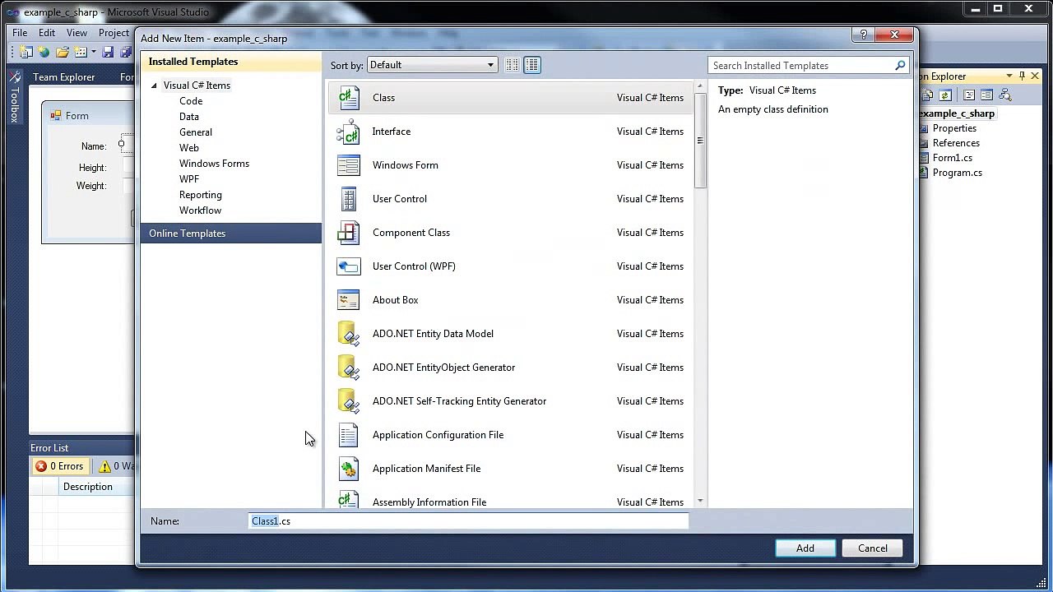
Task: Collapse the Visual C# Items tree node
Action: 154,86
